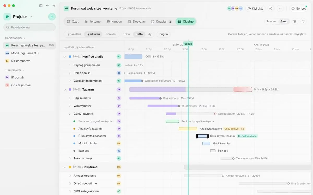The width and height of the screenshot is (313, 195).
Task: Open the three-dot more options menu
Action: (280, 8)
